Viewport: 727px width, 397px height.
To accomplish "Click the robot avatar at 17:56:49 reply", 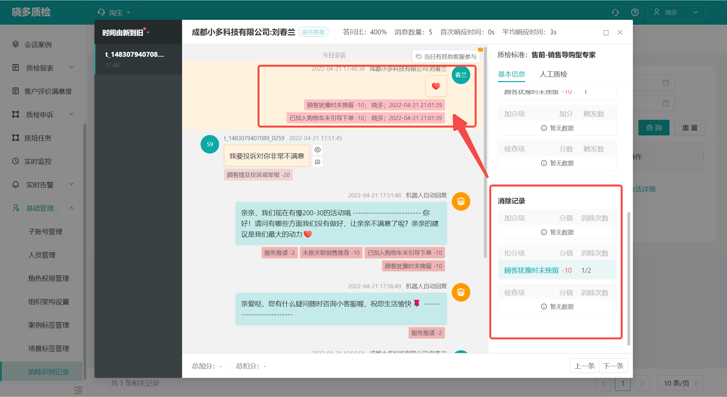I will pos(461,292).
